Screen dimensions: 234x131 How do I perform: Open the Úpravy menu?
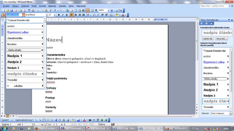[x=15, y=6]
